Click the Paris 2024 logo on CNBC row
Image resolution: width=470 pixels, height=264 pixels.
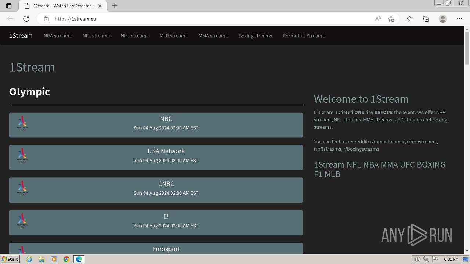point(22,188)
